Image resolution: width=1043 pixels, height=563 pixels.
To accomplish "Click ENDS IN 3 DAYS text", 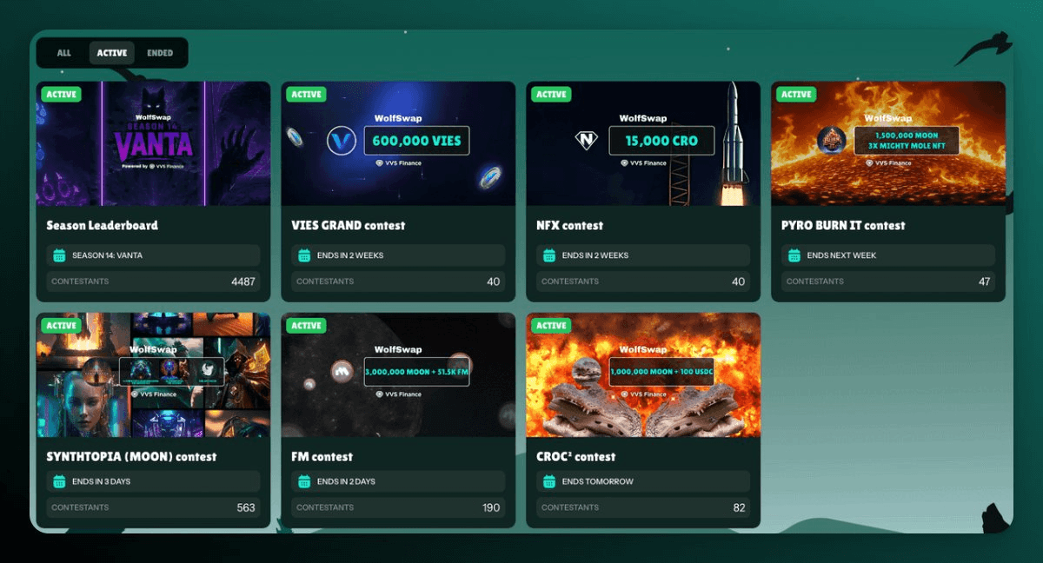I will [x=101, y=481].
